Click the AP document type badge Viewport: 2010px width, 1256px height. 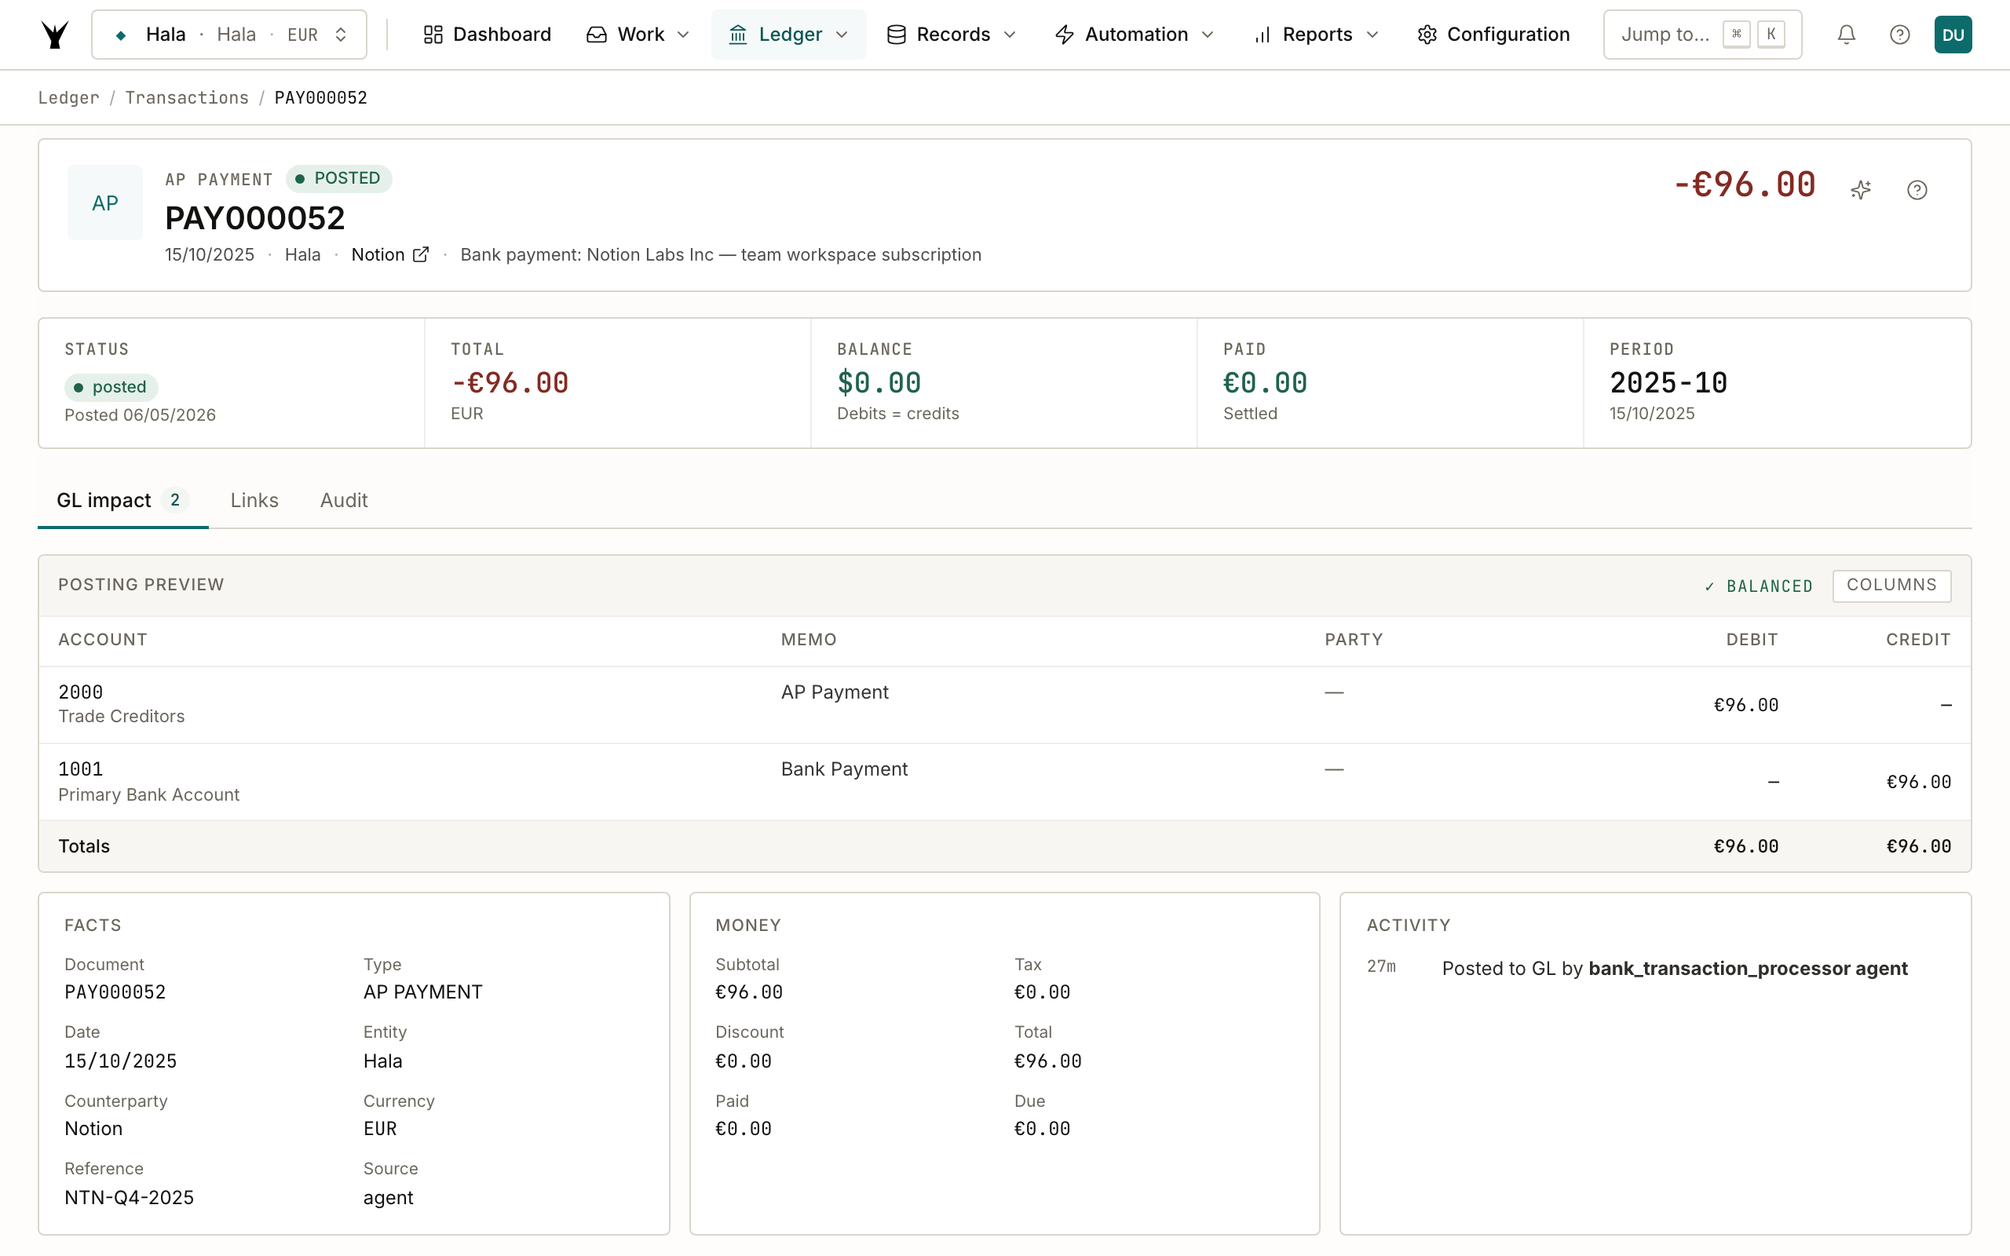click(104, 203)
